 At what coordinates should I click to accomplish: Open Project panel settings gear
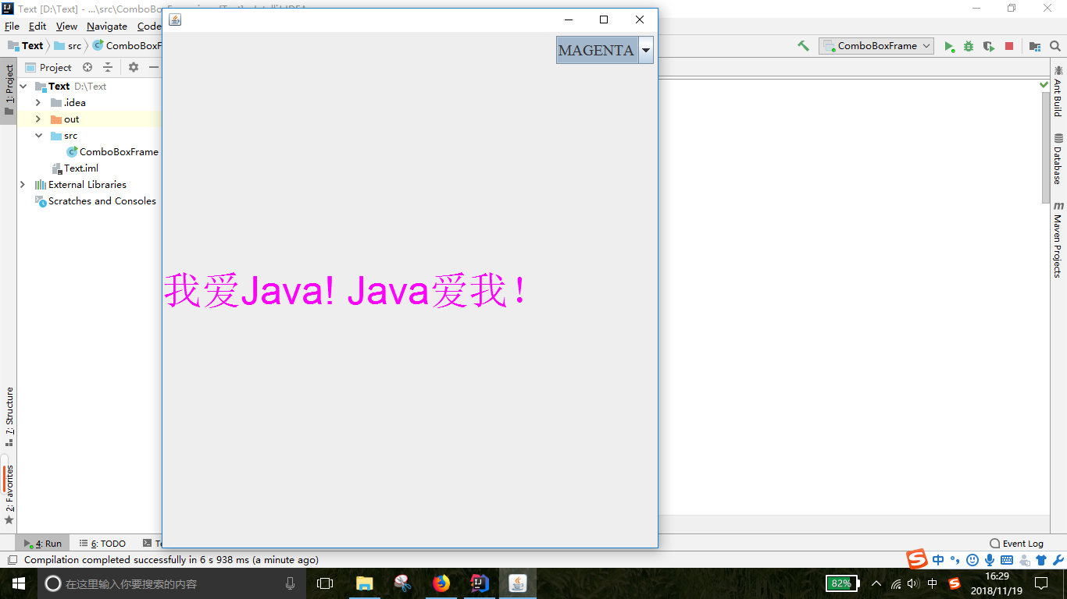tap(132, 67)
